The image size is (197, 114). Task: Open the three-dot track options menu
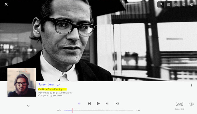(x=192, y=86)
